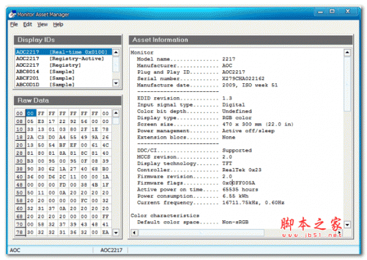367x260 pixels.
Task: Click Raw Data row header 38
Action: point(20,169)
